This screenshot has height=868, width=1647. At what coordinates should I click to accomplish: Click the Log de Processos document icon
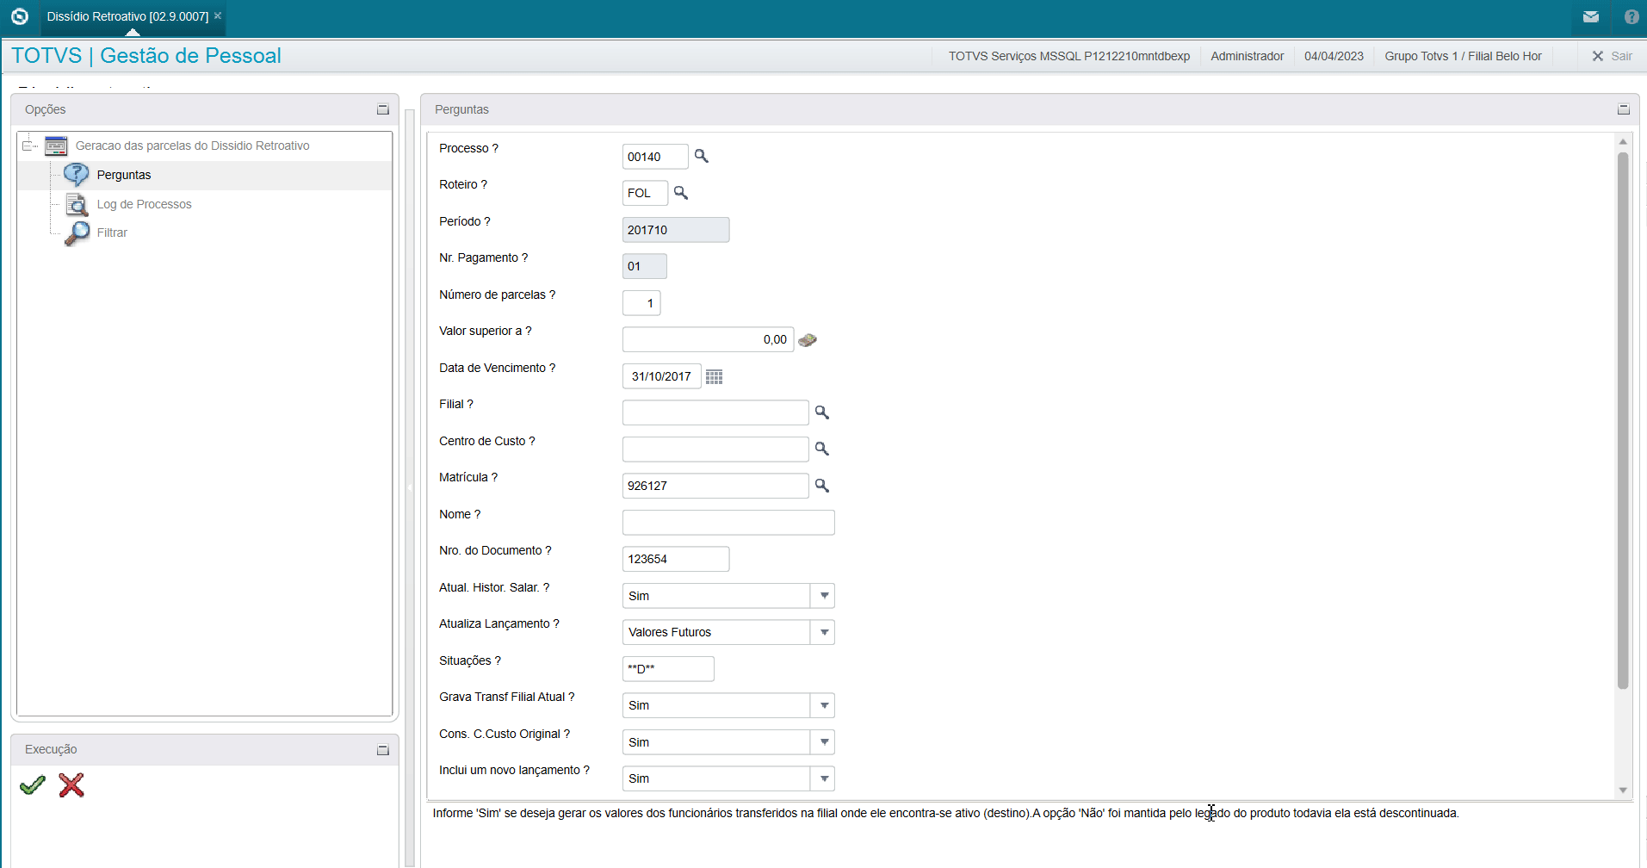point(77,204)
